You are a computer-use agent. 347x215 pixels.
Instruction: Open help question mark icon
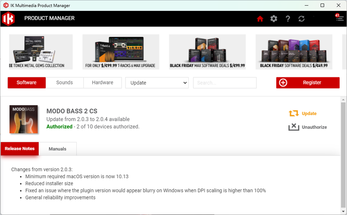288,19
